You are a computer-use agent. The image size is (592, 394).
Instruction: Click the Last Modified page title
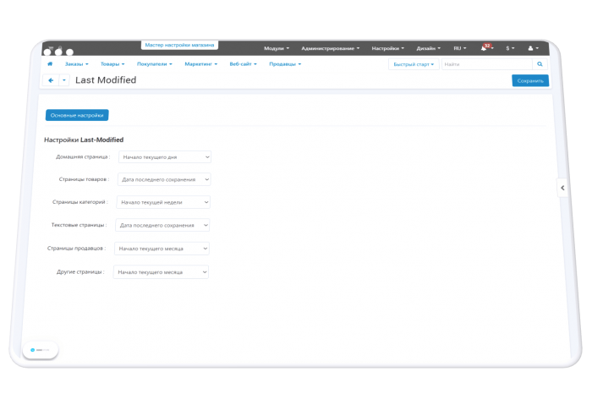click(x=106, y=80)
